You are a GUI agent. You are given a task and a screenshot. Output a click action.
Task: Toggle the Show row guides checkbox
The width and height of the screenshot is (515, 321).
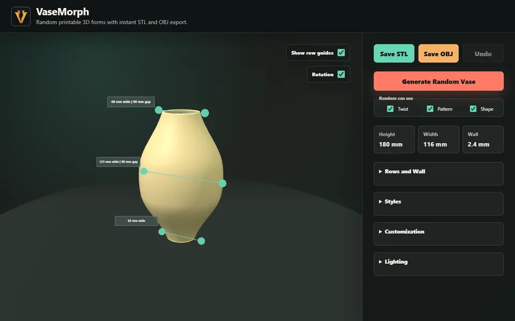[341, 53]
